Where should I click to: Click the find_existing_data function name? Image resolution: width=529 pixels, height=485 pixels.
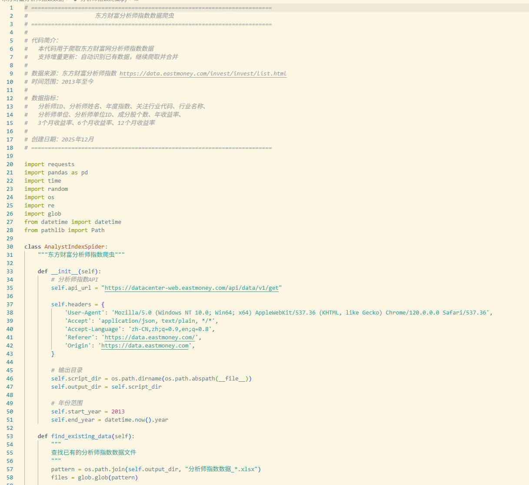tap(81, 436)
